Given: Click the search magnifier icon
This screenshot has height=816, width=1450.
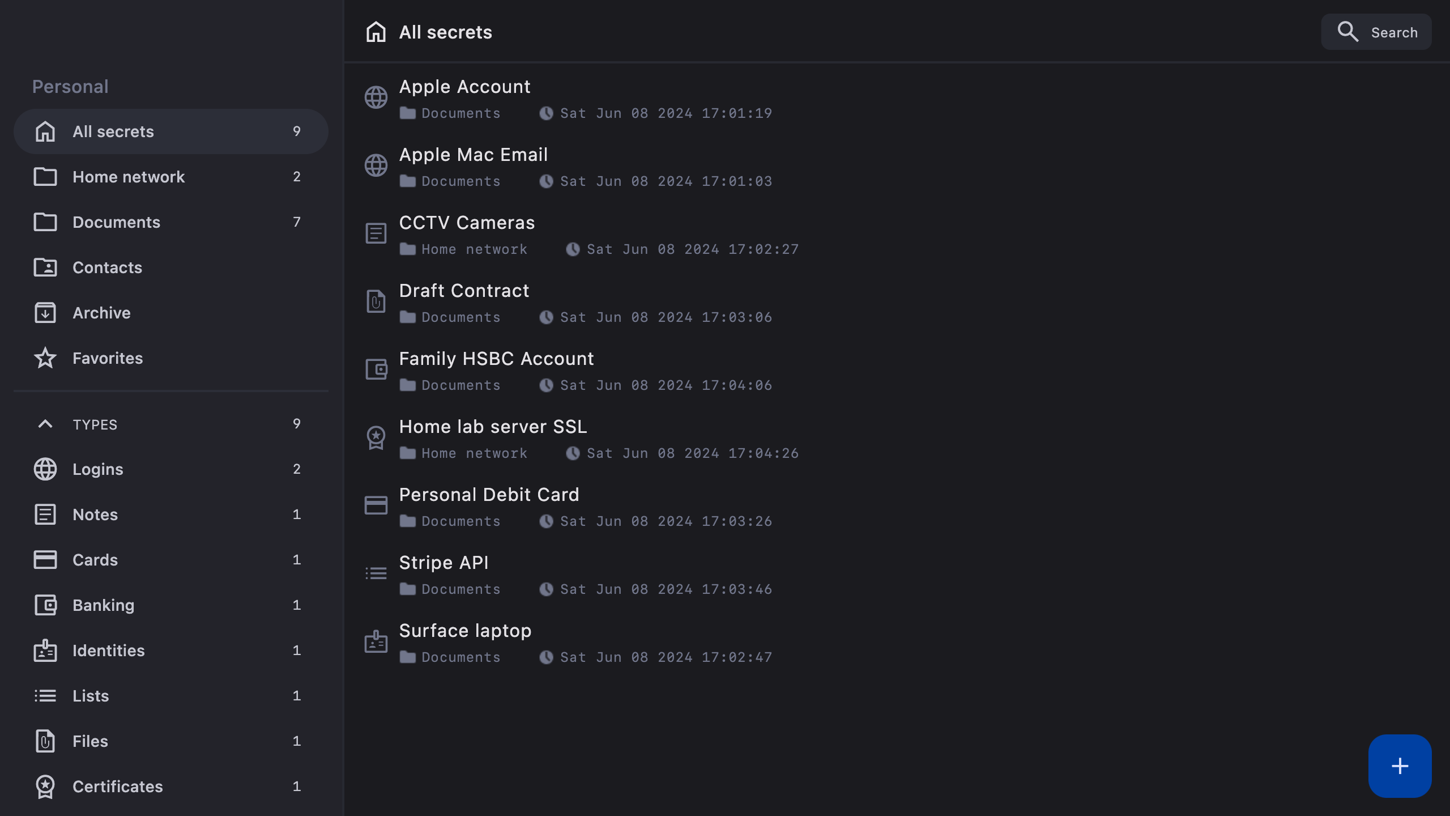Looking at the screenshot, I should (1347, 32).
